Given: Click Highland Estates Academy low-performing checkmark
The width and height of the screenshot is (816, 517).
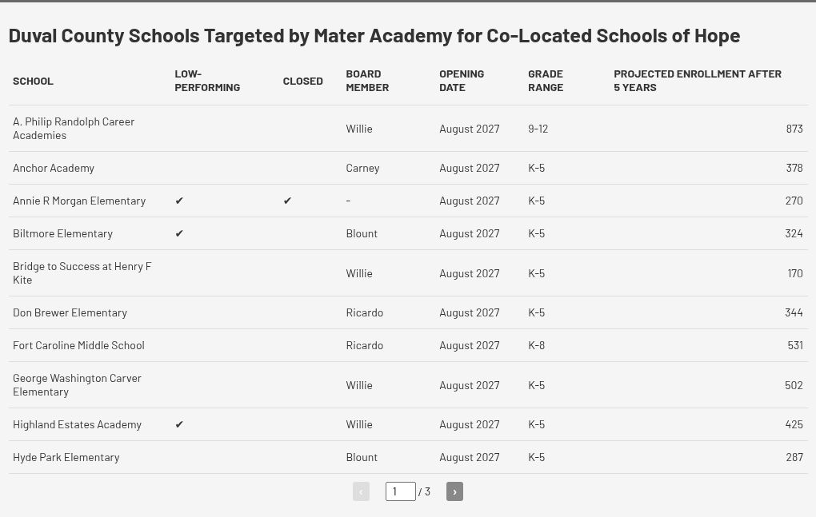Looking at the screenshot, I should tap(179, 424).
